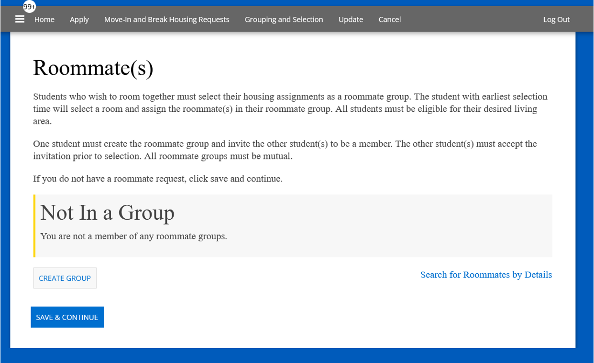The image size is (594, 363).
Task: Open Move-In and Break Housing Requests
Action: click(x=166, y=20)
